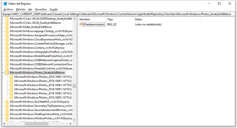The image size is (237, 128).
Task: Select Microsoft.VCLibs.140.00.UWPDesktop tree item
Action: coord(41,19)
